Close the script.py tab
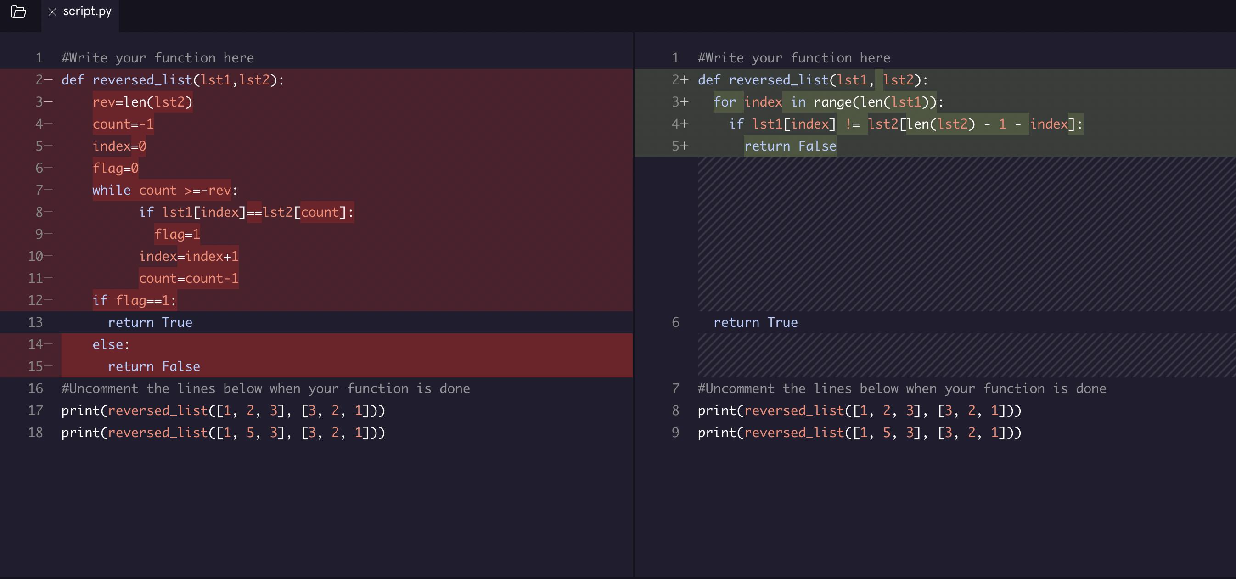Viewport: 1236px width, 579px height. click(52, 12)
